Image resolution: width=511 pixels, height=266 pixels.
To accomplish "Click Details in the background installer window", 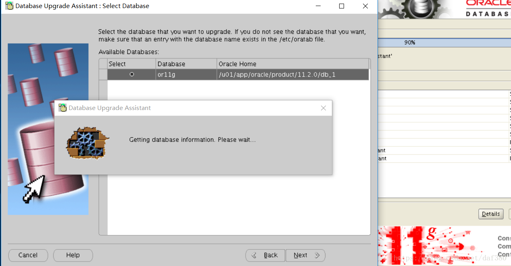I will click(491, 214).
